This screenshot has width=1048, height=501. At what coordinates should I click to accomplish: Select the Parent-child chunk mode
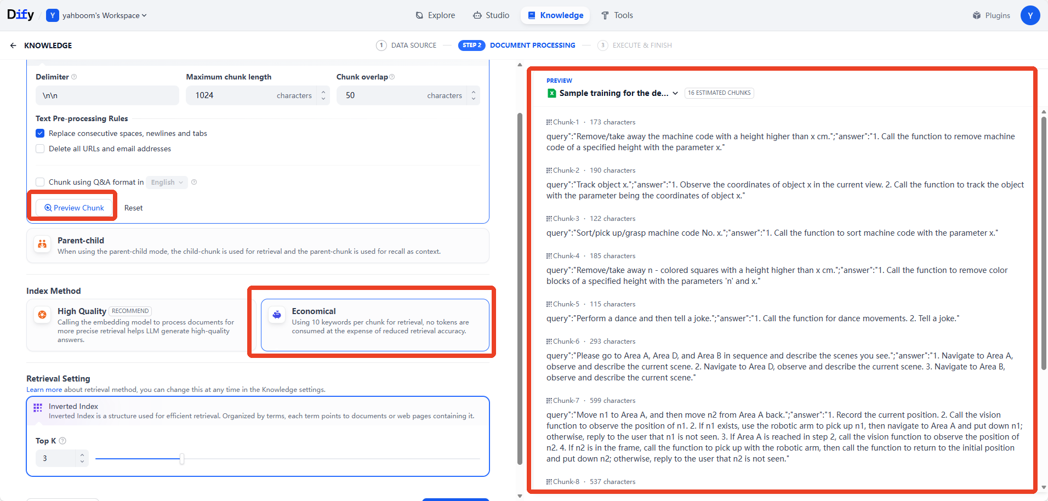(x=258, y=246)
